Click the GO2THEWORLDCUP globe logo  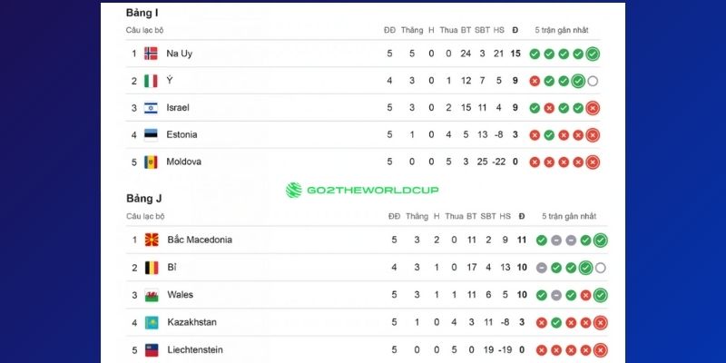tap(293, 190)
